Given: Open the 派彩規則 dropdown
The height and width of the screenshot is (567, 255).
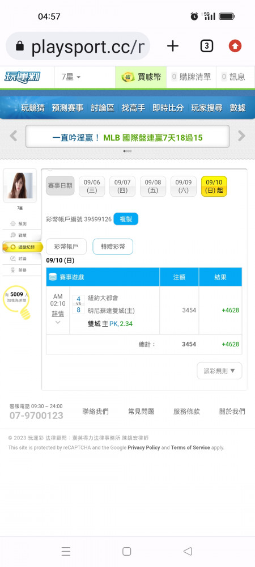Looking at the screenshot, I should [219, 371].
